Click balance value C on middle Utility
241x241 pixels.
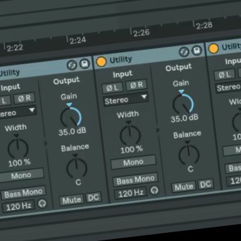(190, 169)
